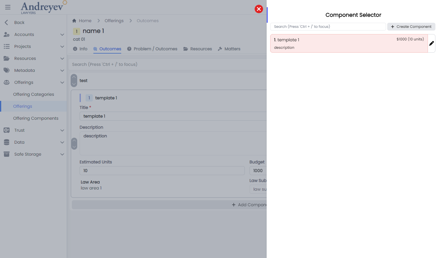
Task: Click the Trust camera-style sidebar icon
Action: click(x=6, y=130)
